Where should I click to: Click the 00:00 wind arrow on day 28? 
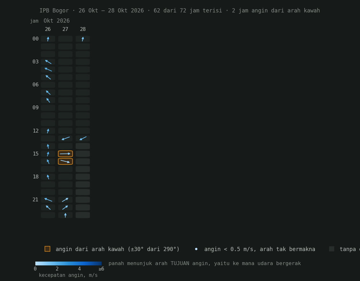click(x=83, y=39)
